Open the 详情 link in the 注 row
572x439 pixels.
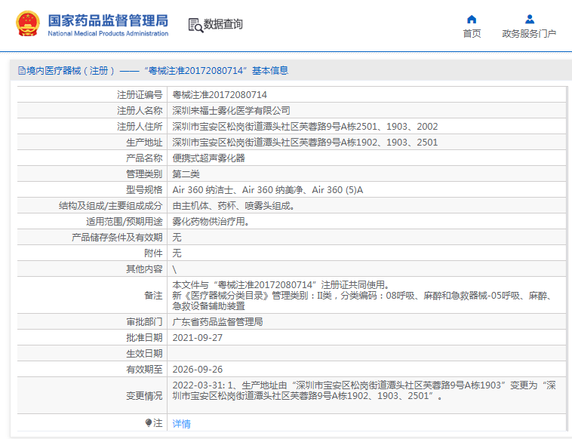(182, 424)
